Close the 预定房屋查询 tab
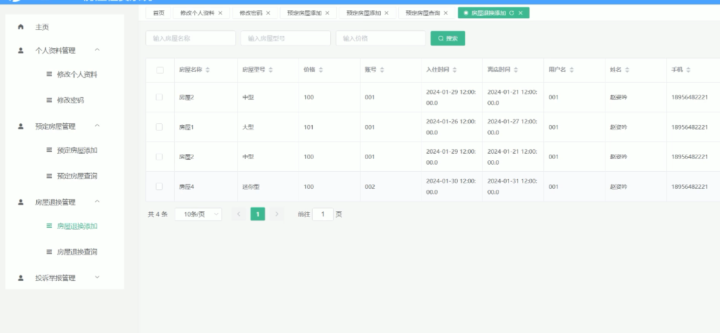720x333 pixels. click(x=446, y=13)
